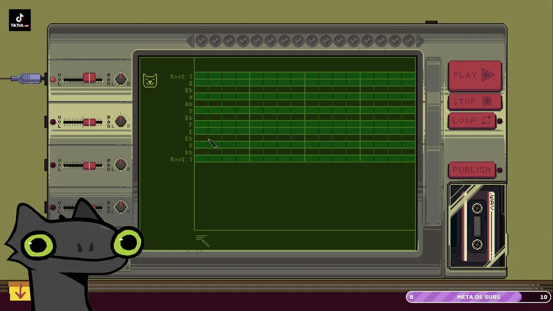Screen dimensions: 553x311
Task: Select the second track using its LED
Action: pyautogui.click(x=53, y=122)
